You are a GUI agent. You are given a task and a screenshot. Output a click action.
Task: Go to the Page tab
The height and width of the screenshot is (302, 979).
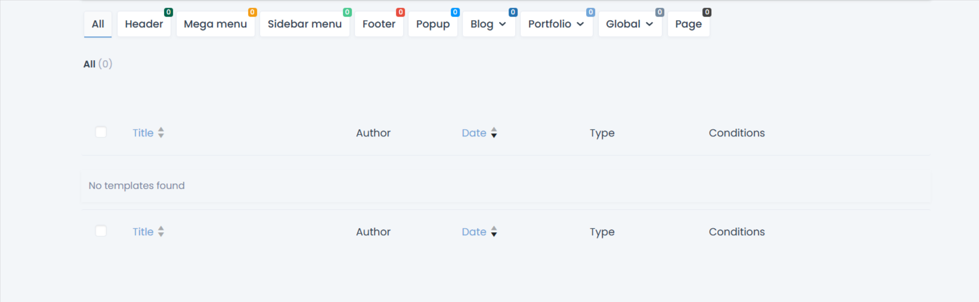[x=688, y=24]
